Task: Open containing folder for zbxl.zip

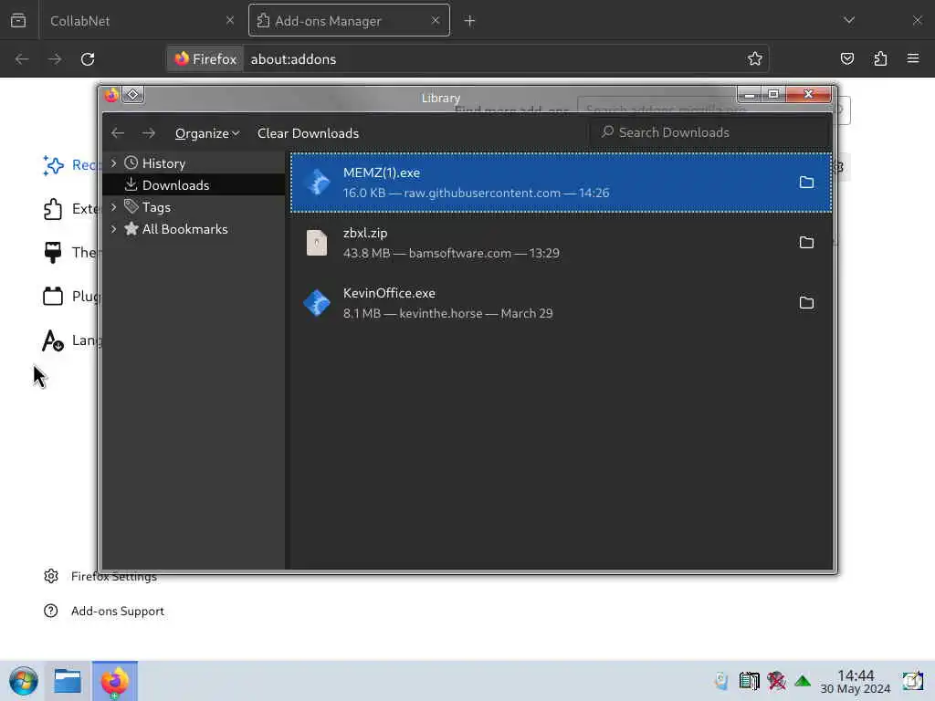Action: (x=806, y=243)
